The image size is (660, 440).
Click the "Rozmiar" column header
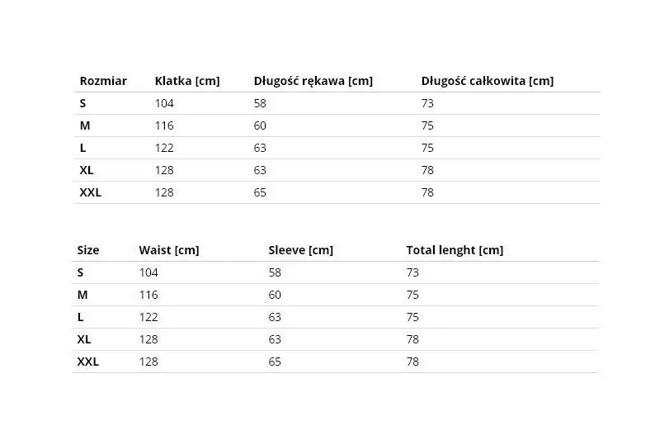[x=103, y=81]
